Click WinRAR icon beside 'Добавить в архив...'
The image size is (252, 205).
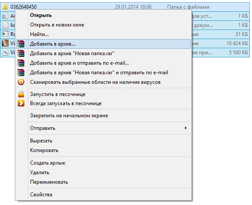21,44
